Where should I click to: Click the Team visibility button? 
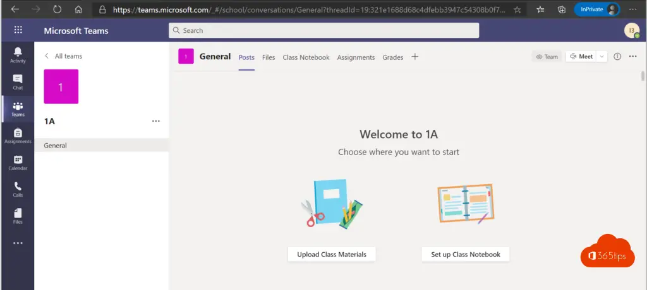tap(547, 57)
